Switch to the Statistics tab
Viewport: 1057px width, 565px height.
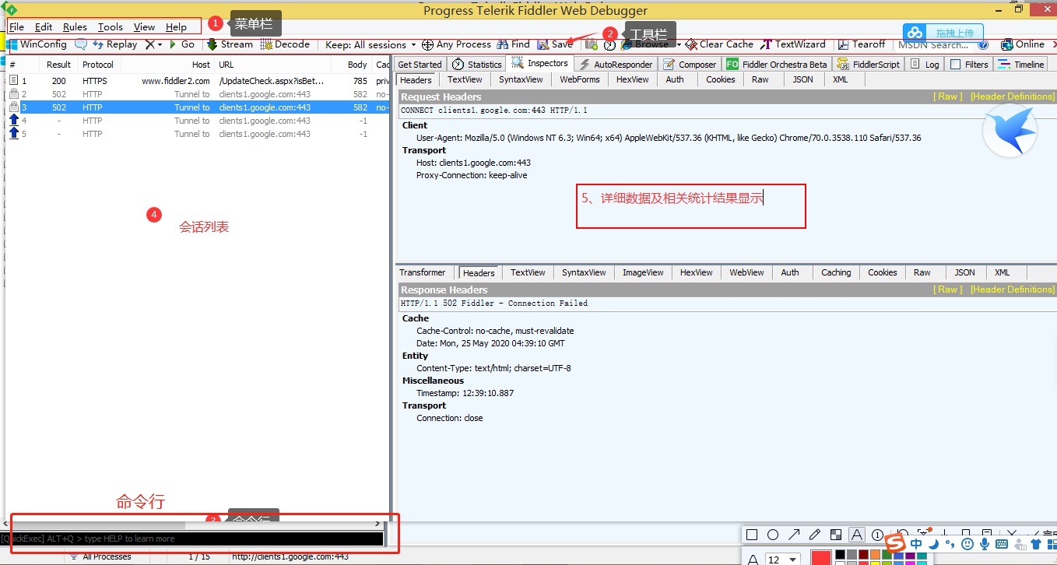pos(476,64)
